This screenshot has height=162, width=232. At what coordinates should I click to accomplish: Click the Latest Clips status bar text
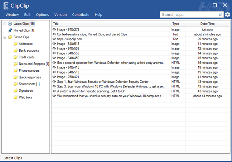13,158
